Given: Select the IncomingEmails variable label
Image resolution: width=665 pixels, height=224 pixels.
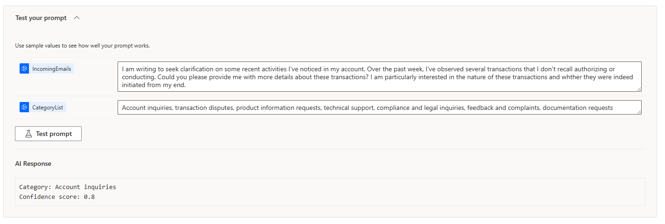Looking at the screenshot, I should 52,69.
